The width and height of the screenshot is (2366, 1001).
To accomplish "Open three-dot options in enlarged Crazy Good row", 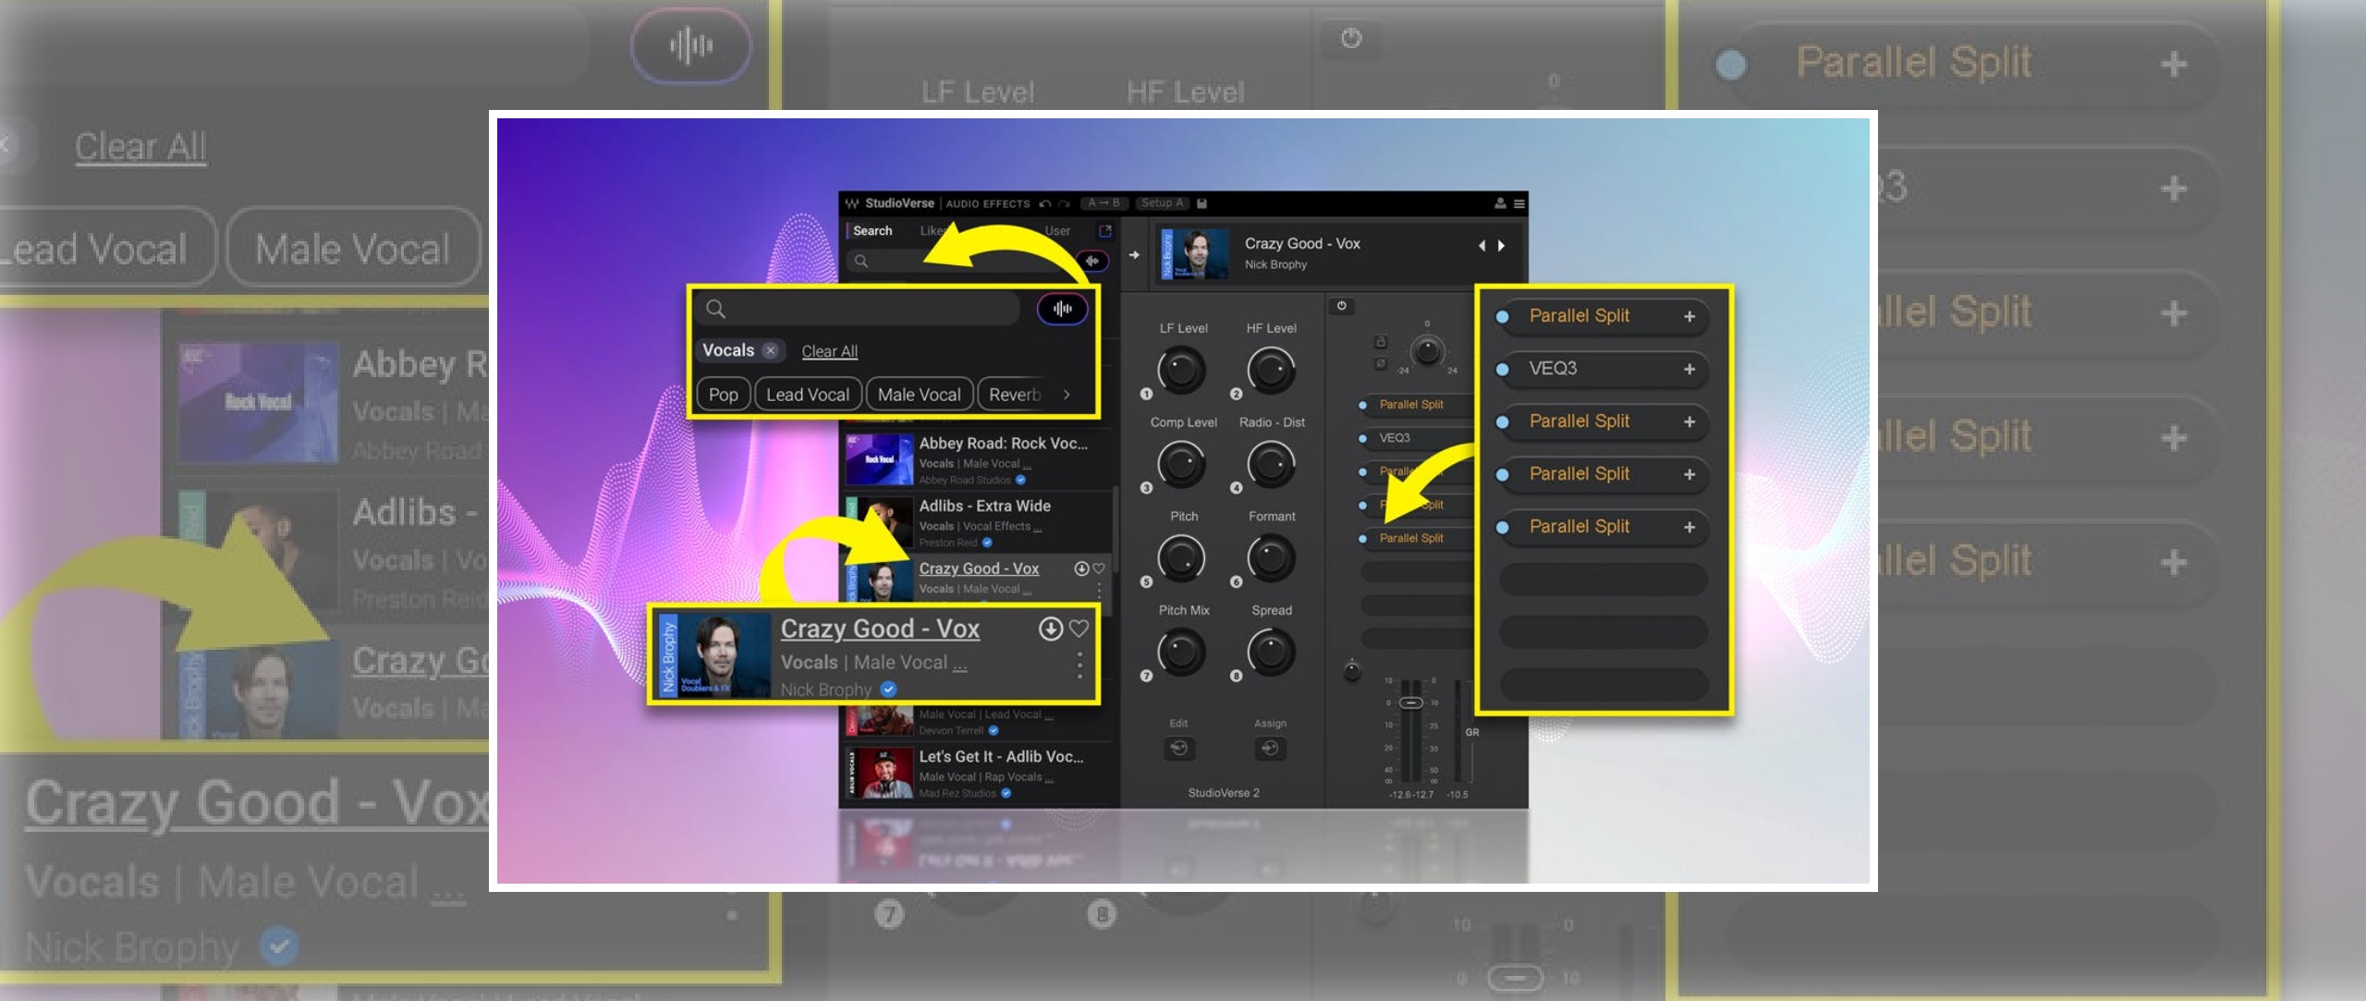I will coord(1079,665).
